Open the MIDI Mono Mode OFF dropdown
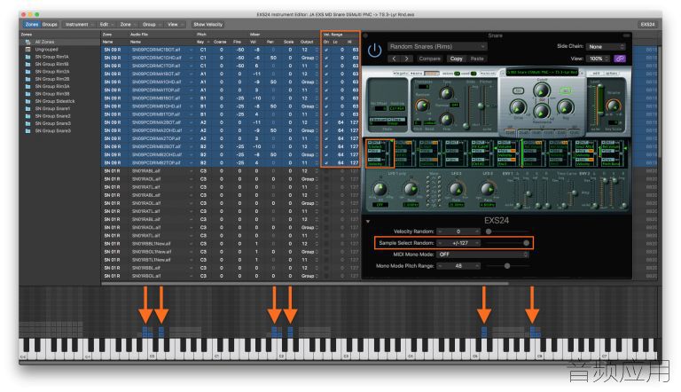Screen dimensions: 681x392 coord(482,255)
